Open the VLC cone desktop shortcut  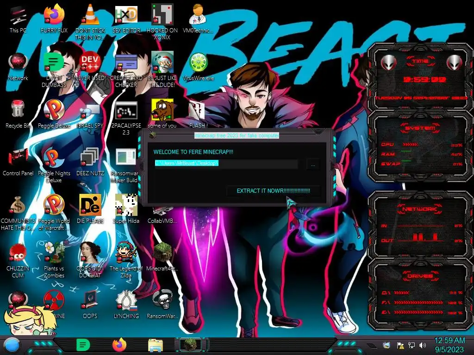click(x=90, y=23)
